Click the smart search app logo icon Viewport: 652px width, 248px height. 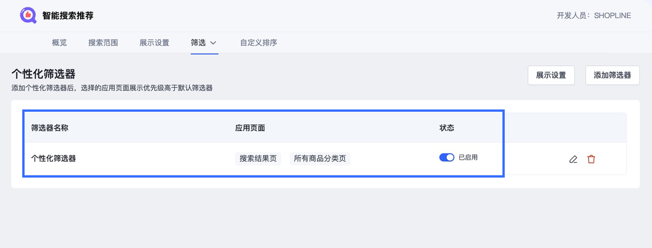pyautogui.click(x=28, y=16)
